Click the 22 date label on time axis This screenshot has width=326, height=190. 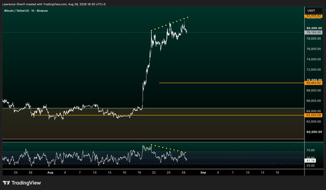coord(154,172)
